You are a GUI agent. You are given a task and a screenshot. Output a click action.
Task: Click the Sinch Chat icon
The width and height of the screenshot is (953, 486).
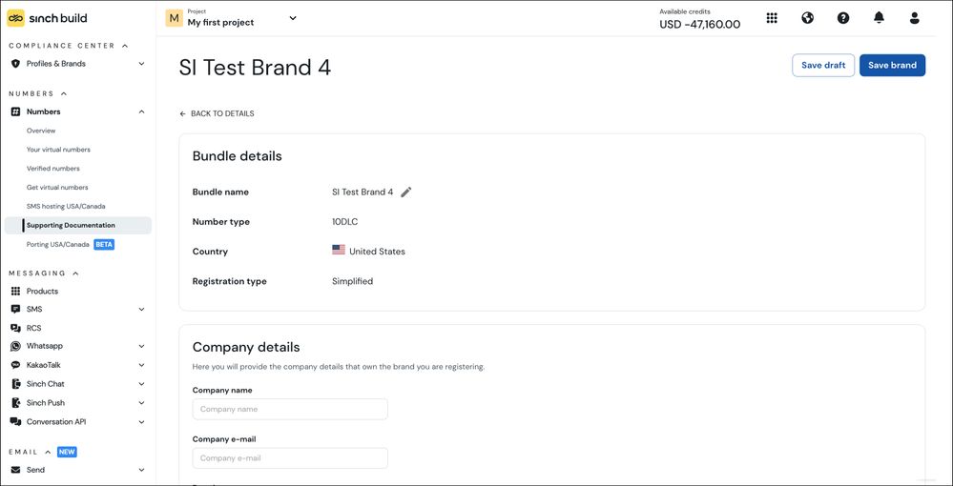click(16, 384)
